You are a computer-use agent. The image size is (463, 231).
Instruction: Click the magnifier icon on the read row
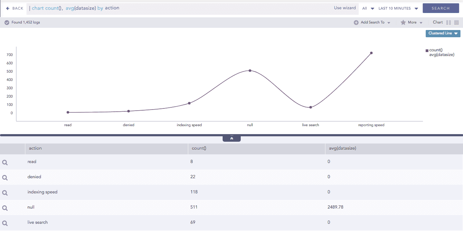(x=5, y=162)
